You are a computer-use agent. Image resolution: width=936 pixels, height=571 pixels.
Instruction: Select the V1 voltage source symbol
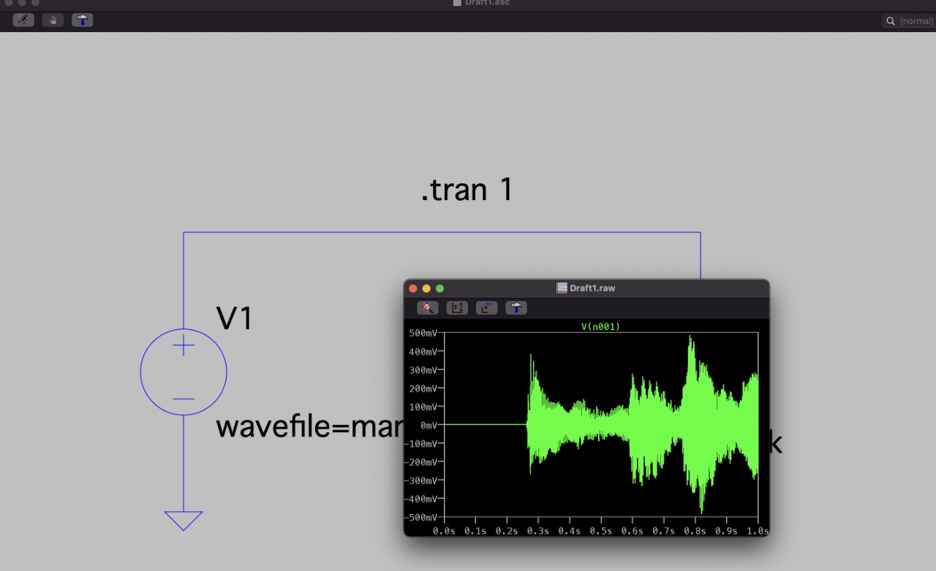click(x=184, y=372)
